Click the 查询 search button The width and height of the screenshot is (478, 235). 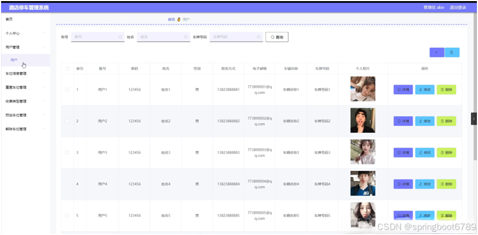(277, 37)
